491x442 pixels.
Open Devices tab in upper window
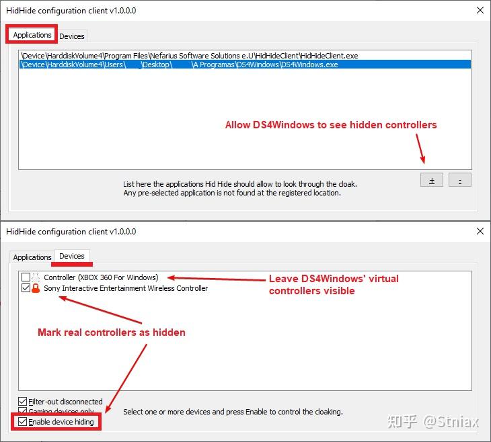[72, 36]
